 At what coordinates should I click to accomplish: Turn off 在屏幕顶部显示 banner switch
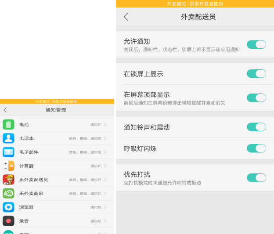click(256, 97)
